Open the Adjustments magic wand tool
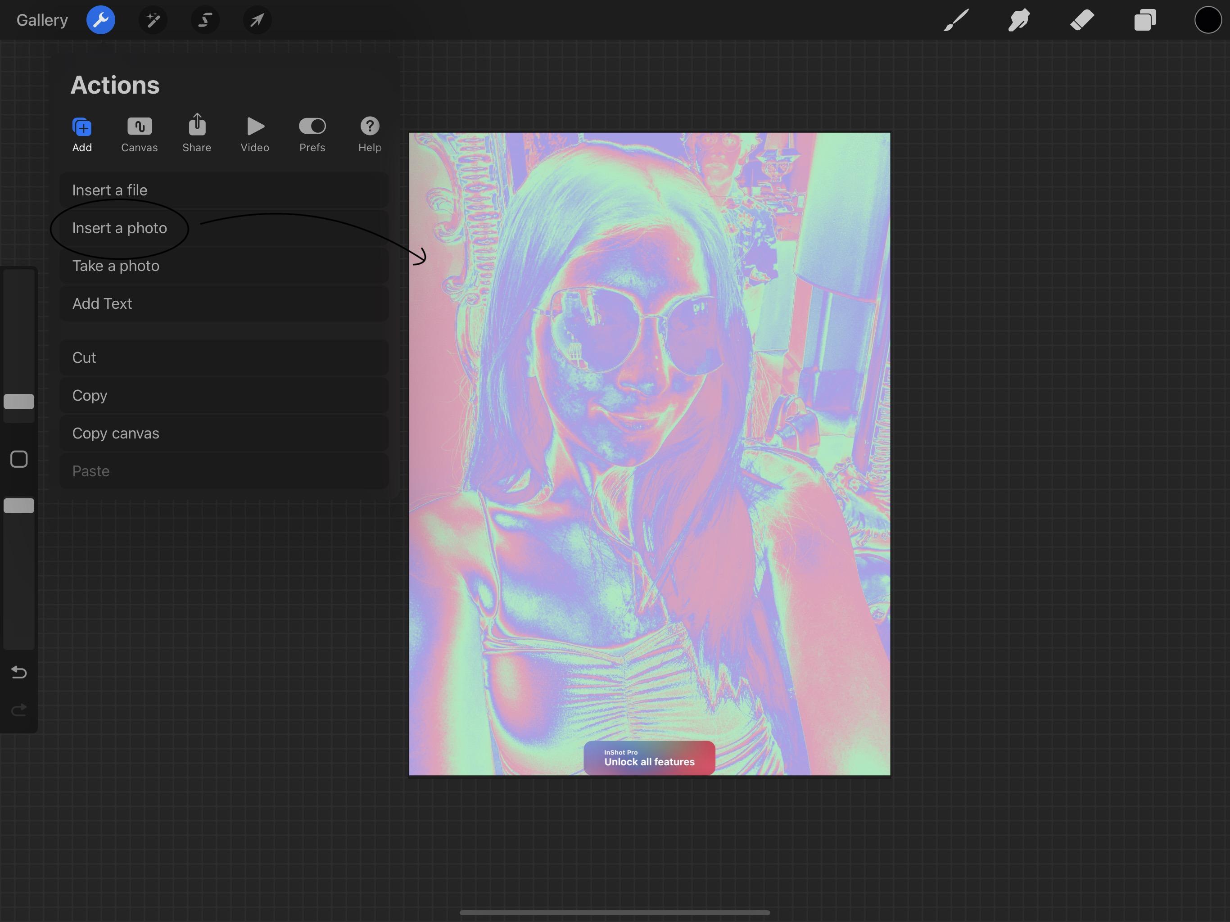Screen dimensions: 1230x922 click(x=153, y=21)
